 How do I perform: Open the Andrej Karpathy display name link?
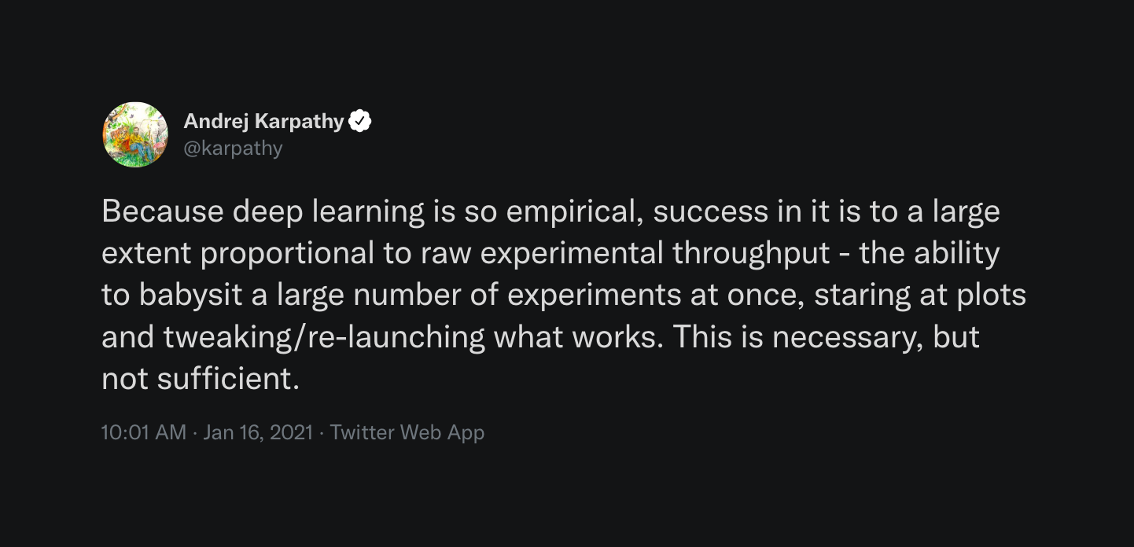click(x=263, y=121)
